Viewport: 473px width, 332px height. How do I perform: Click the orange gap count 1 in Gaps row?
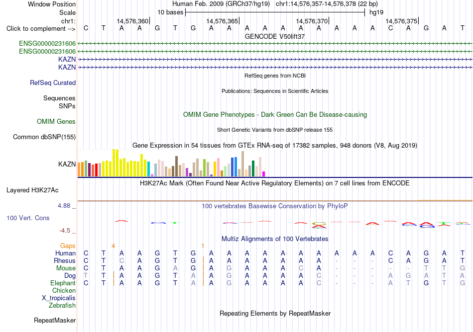(x=203, y=246)
